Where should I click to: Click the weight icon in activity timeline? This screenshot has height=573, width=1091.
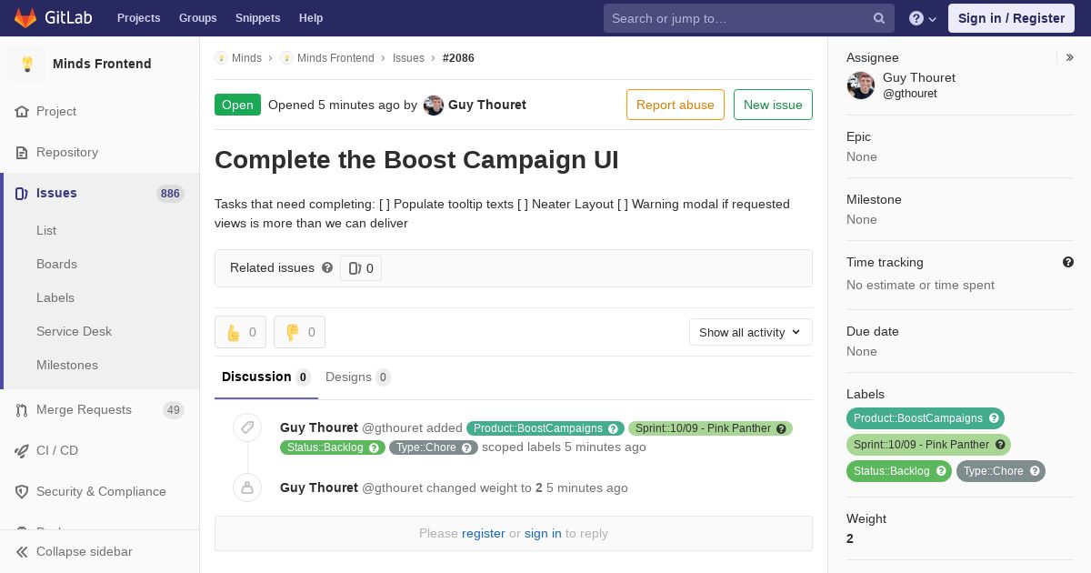246,488
